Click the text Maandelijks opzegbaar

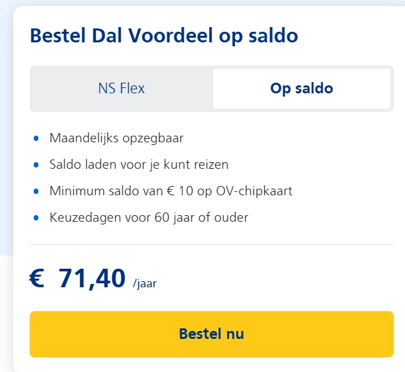pyautogui.click(x=116, y=138)
